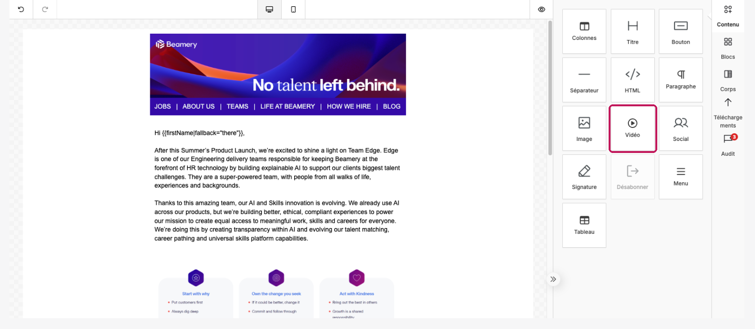The height and width of the screenshot is (329, 755).
Task: Click the TEAMS link in email menu
Action: tap(237, 106)
